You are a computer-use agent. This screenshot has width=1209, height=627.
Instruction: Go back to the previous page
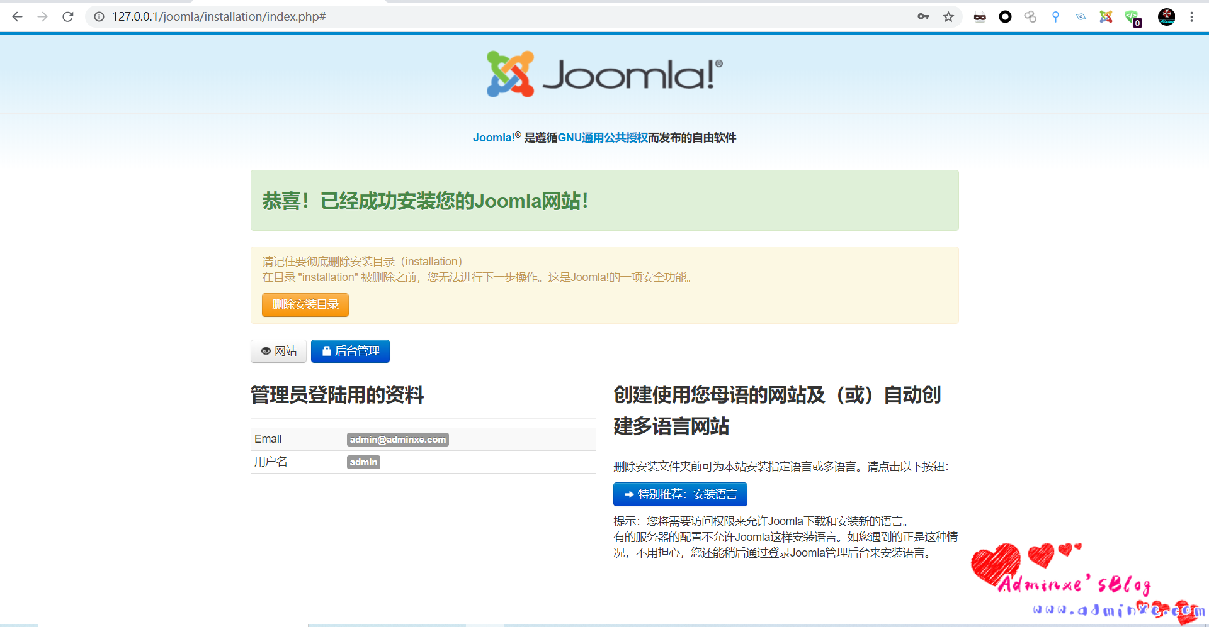[x=18, y=17]
